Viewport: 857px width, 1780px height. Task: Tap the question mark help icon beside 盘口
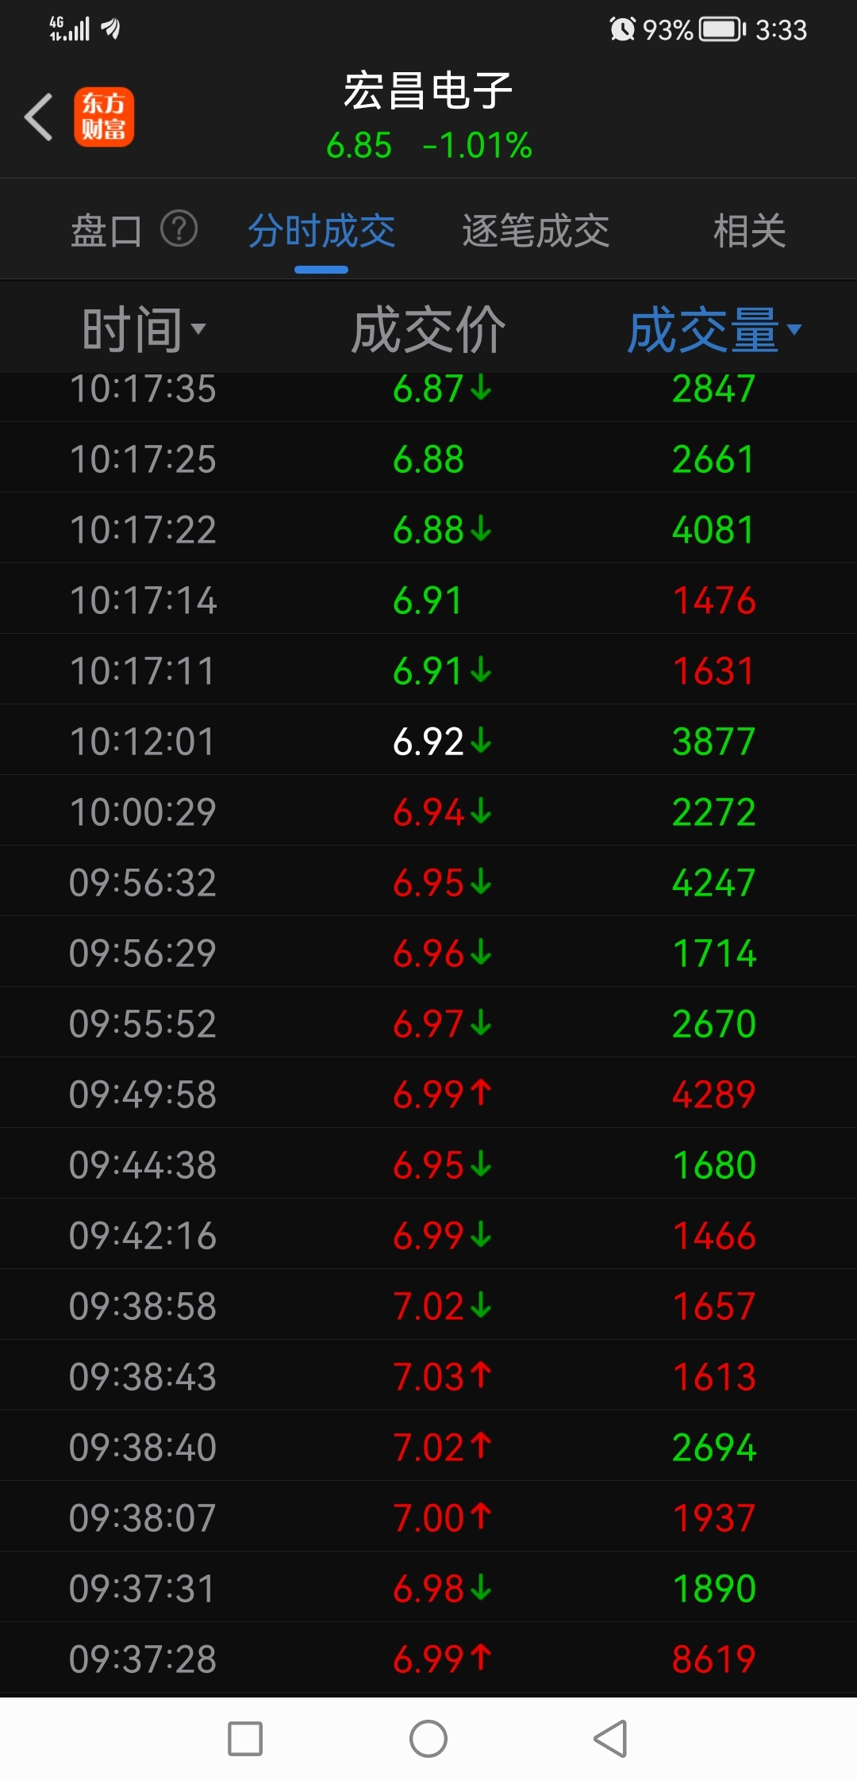[179, 230]
